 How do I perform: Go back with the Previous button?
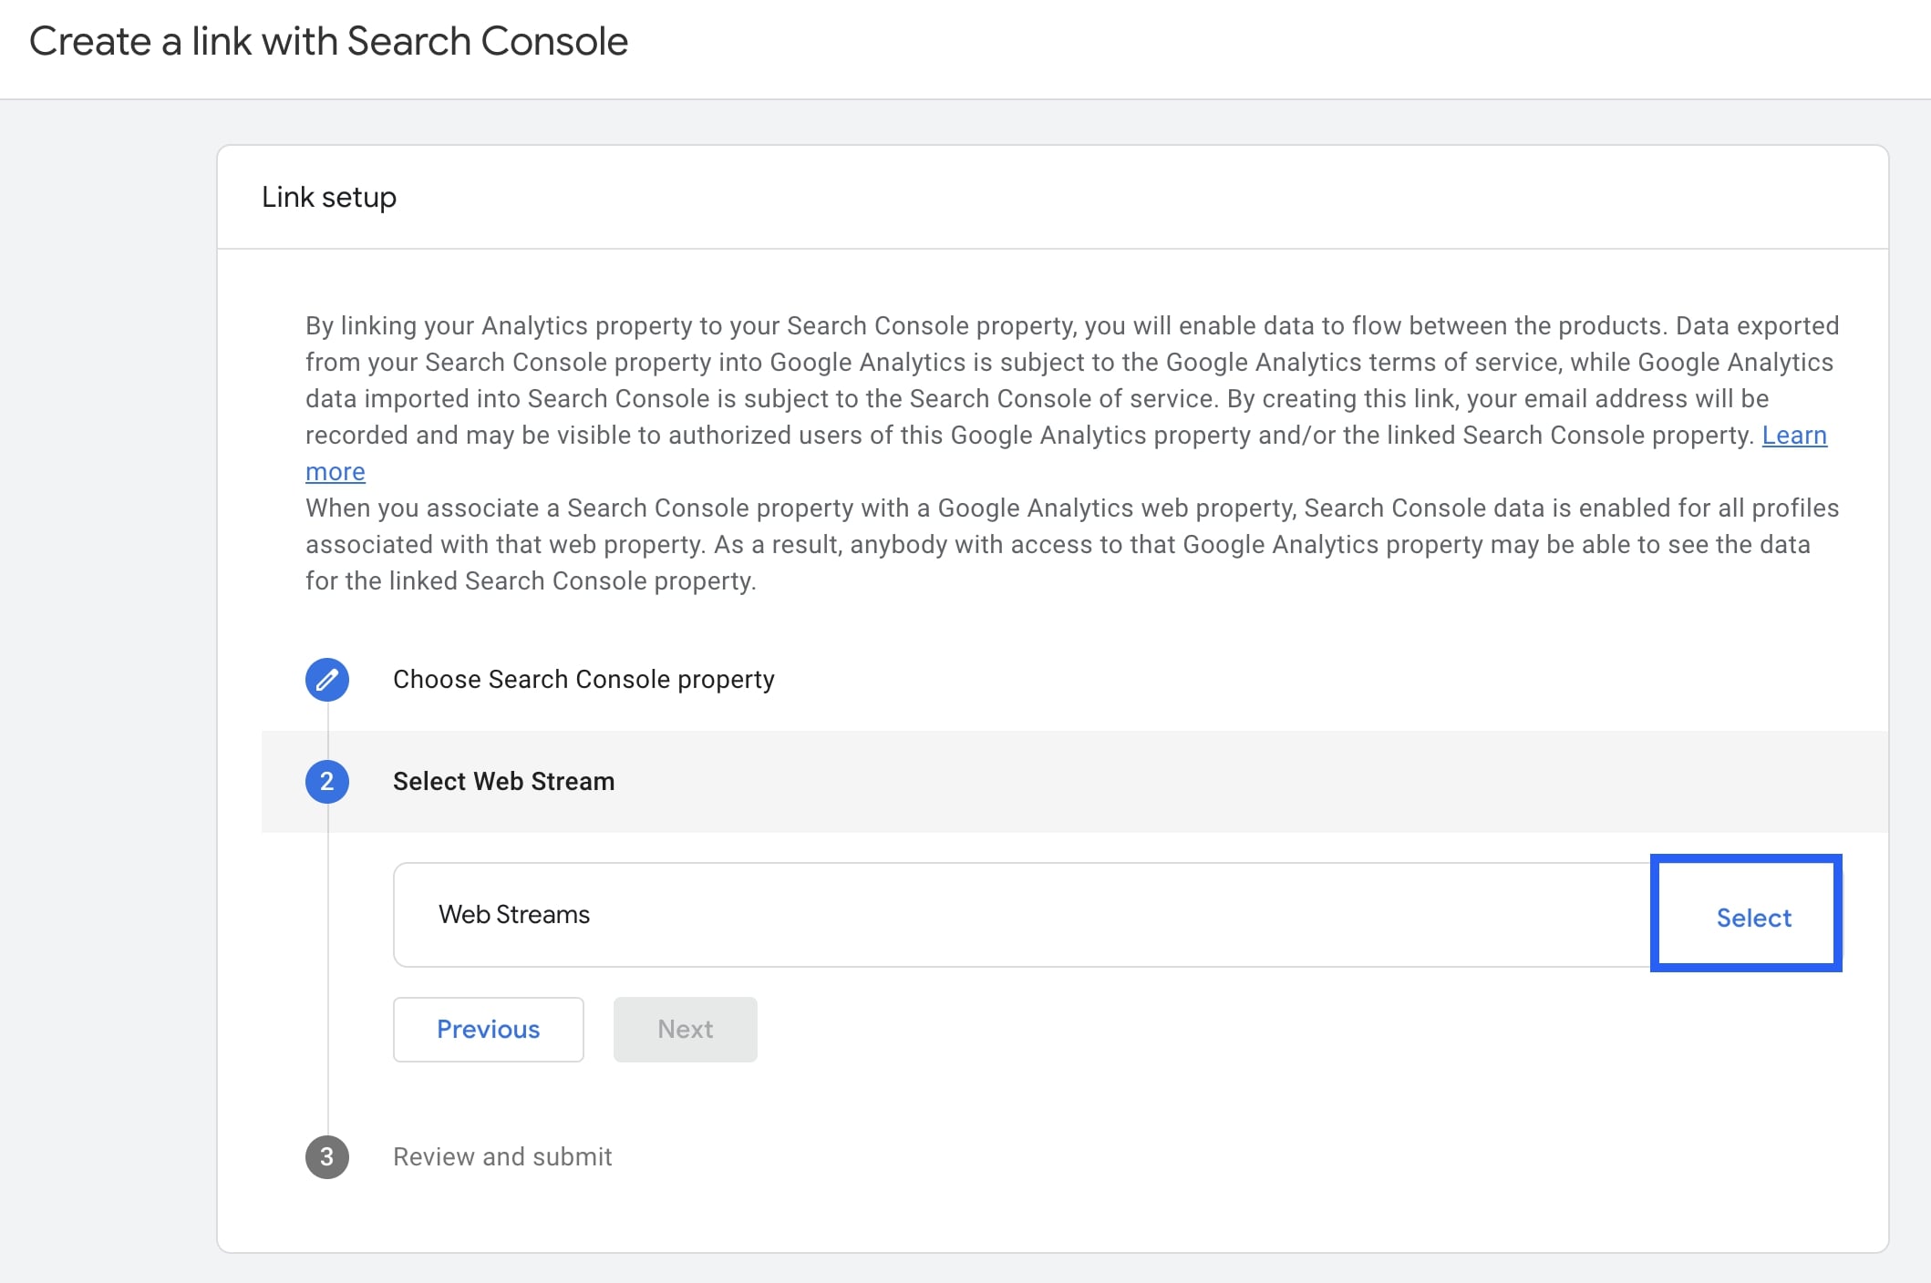click(489, 1030)
